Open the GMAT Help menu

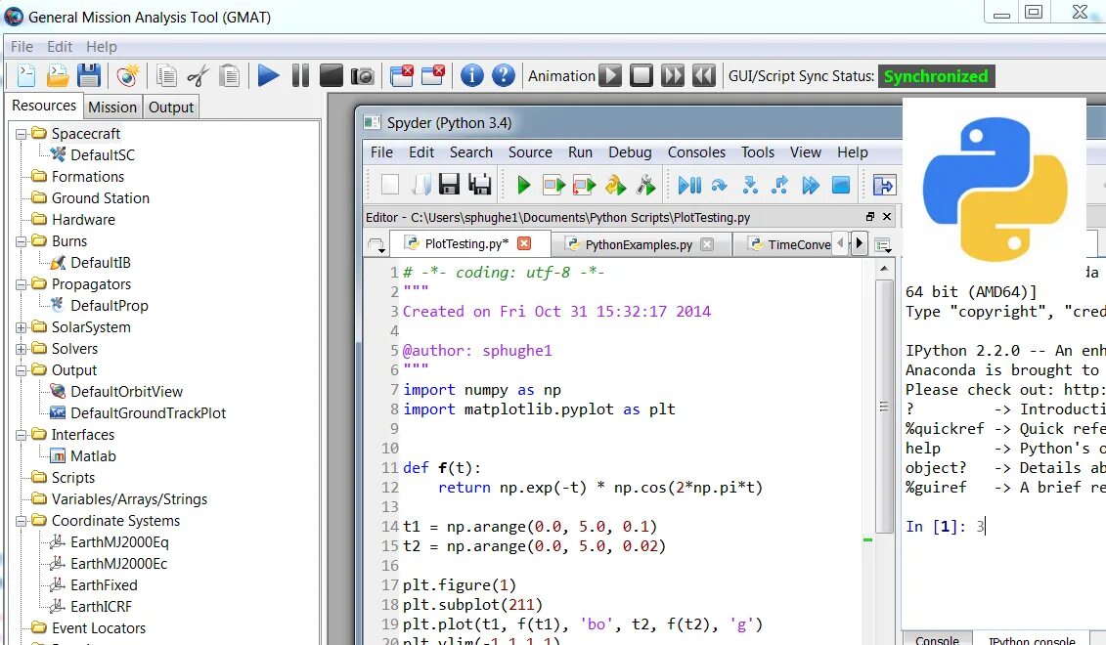102,47
